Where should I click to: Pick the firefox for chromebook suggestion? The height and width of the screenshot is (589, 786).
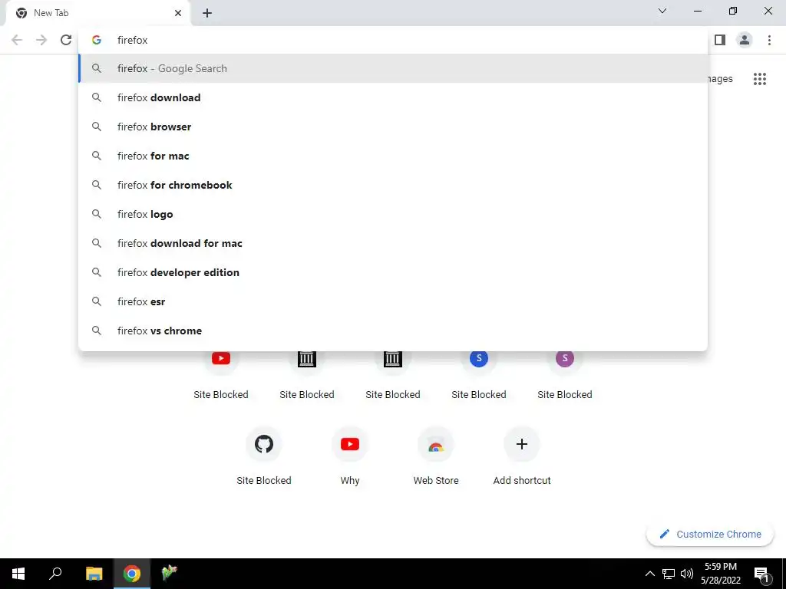coord(392,185)
